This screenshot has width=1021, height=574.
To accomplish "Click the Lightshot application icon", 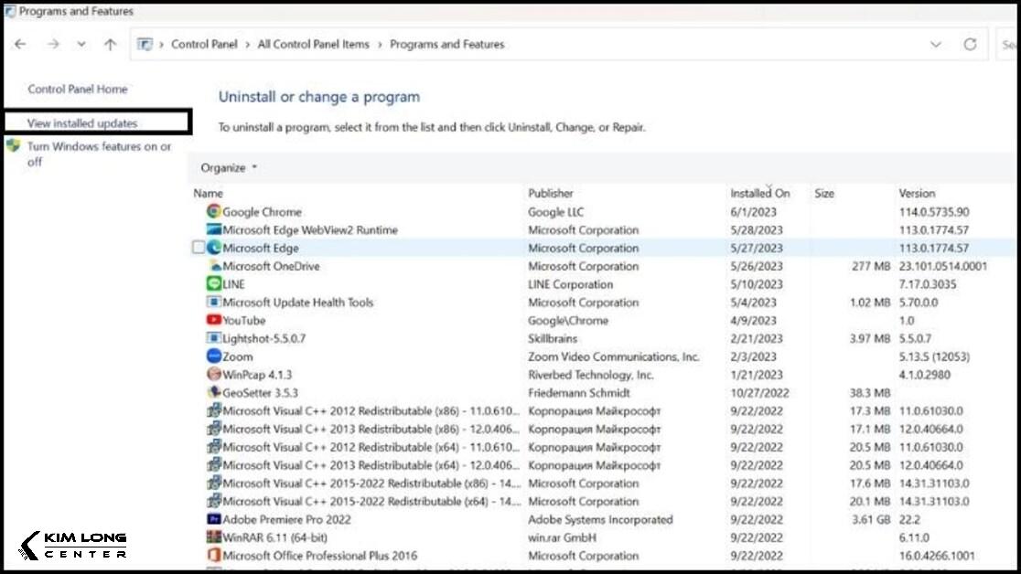I will point(211,338).
